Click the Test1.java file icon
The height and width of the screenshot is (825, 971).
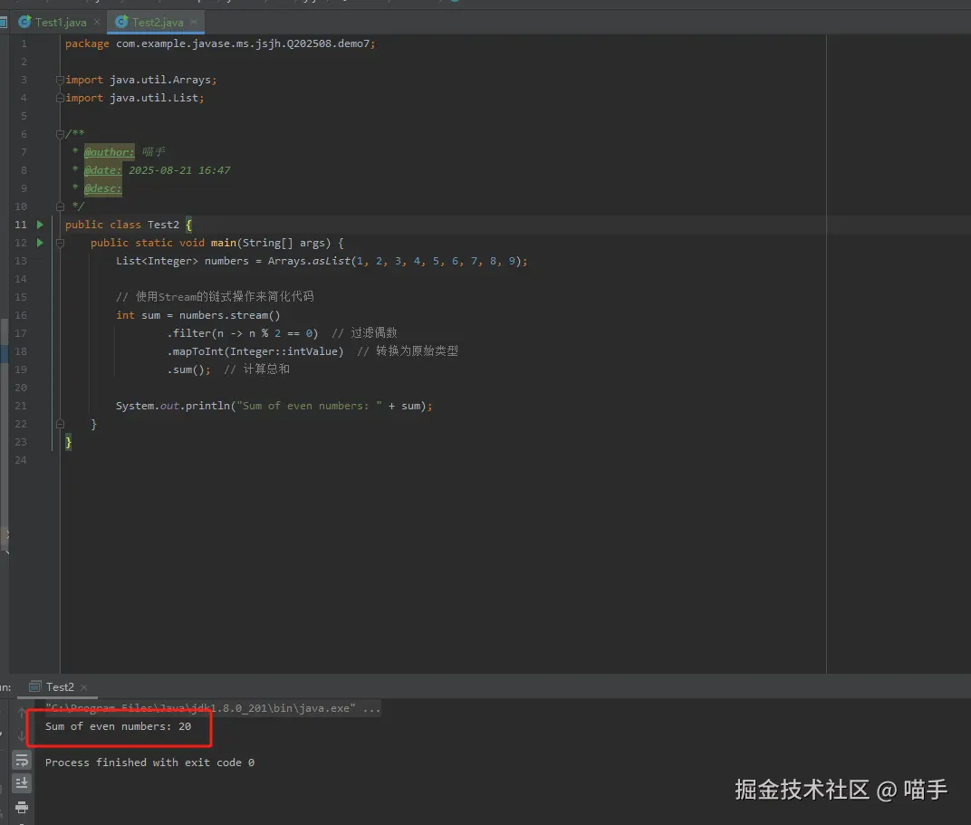[24, 23]
